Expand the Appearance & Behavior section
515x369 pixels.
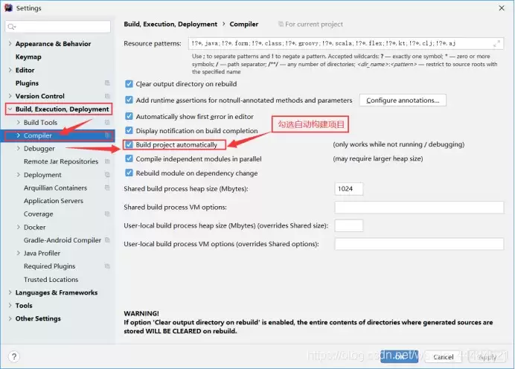pyautogui.click(x=10, y=44)
